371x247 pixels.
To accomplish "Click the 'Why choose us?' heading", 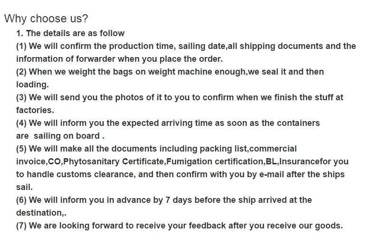I will [46, 19].
